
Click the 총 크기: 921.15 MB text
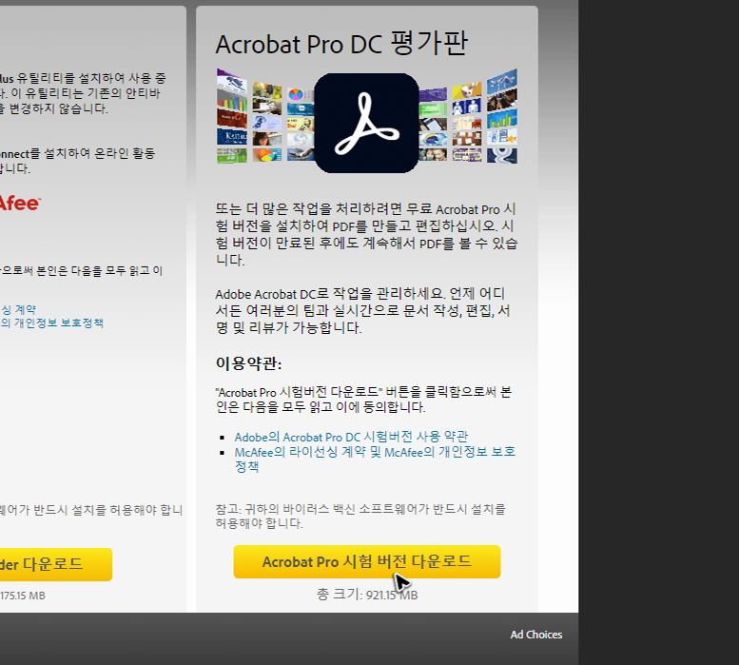pyautogui.click(x=367, y=595)
